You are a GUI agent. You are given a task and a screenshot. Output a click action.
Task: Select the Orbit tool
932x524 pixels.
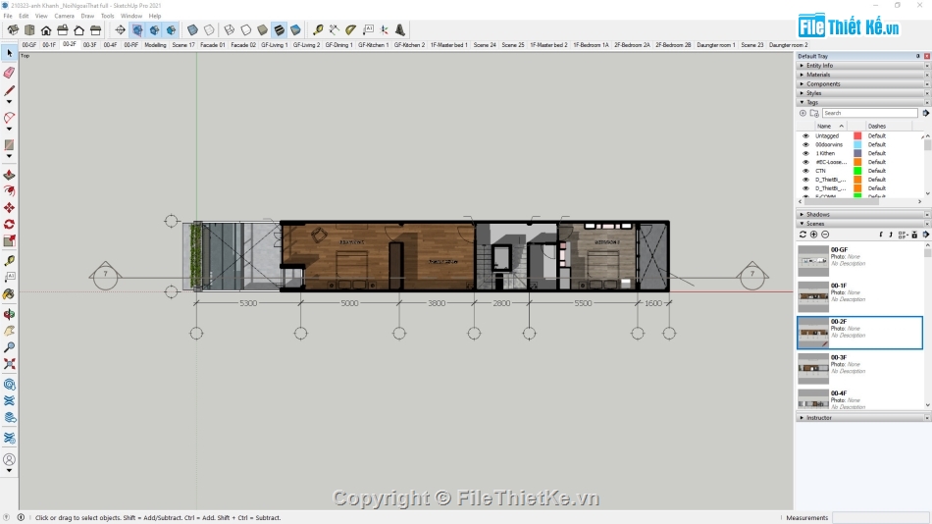[x=9, y=314]
